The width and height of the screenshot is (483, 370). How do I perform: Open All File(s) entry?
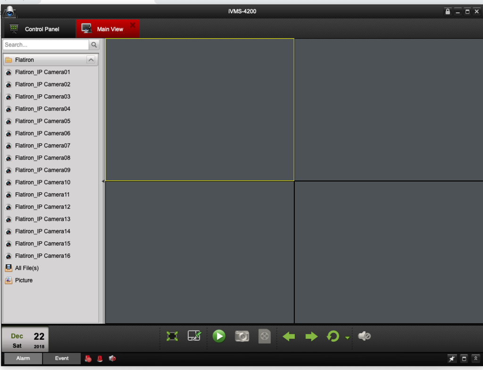pyautogui.click(x=50, y=268)
